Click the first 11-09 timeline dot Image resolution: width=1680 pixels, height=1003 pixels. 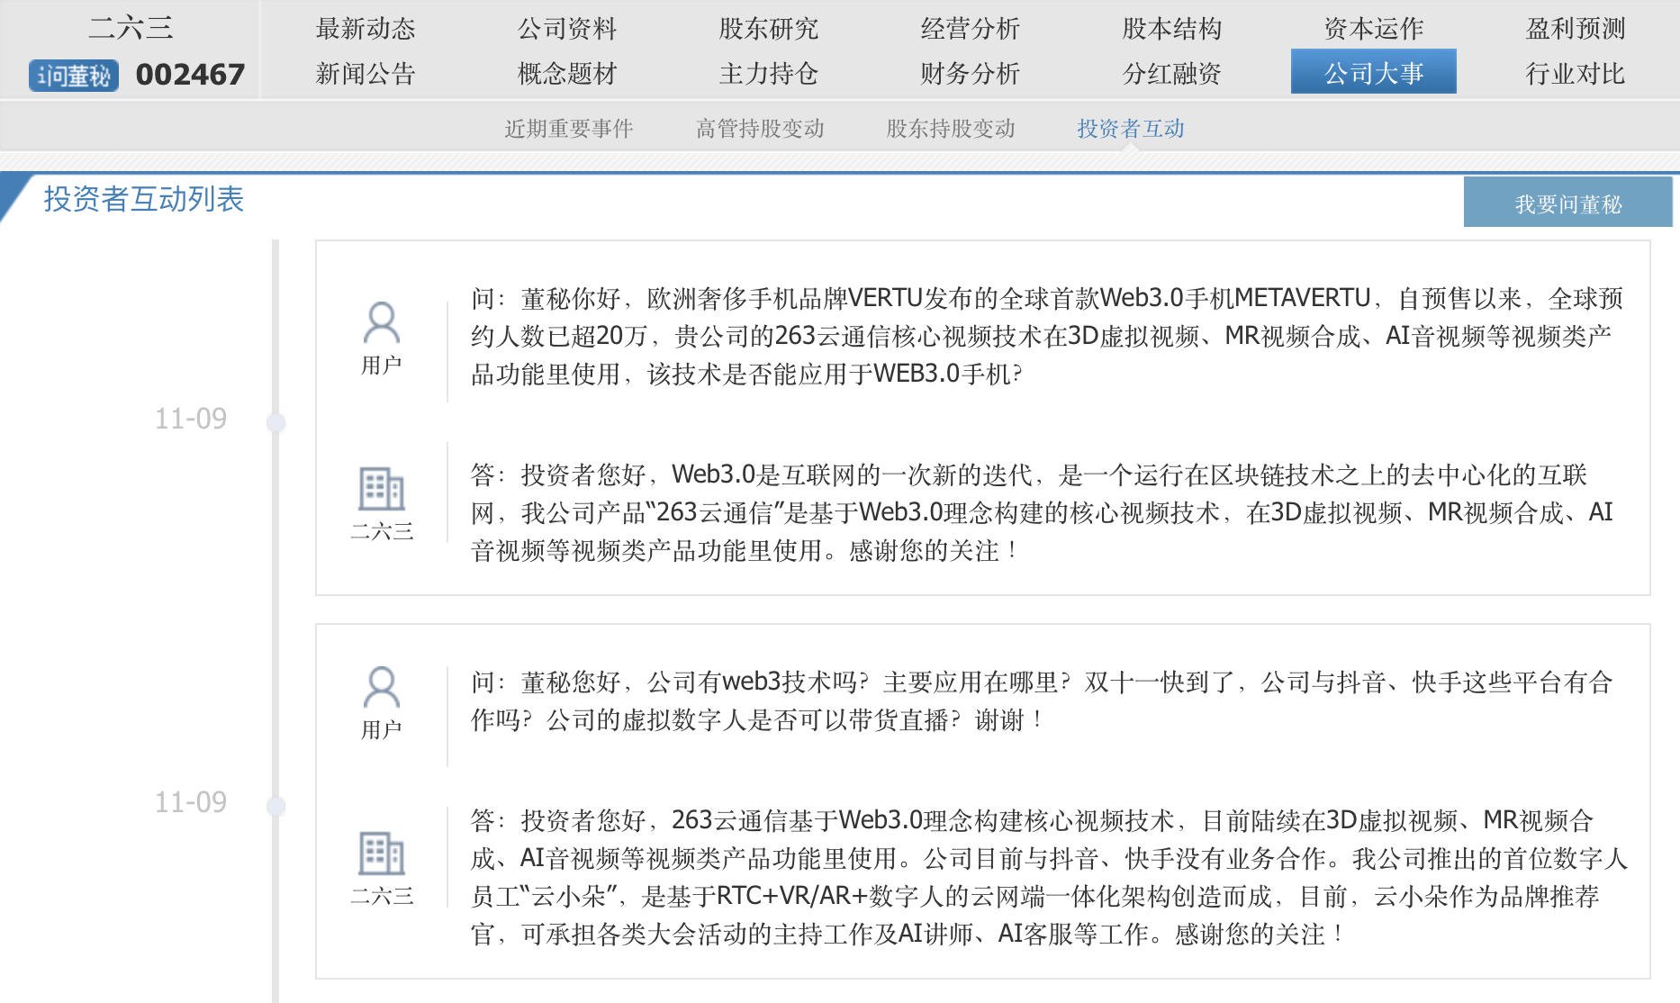point(276,422)
